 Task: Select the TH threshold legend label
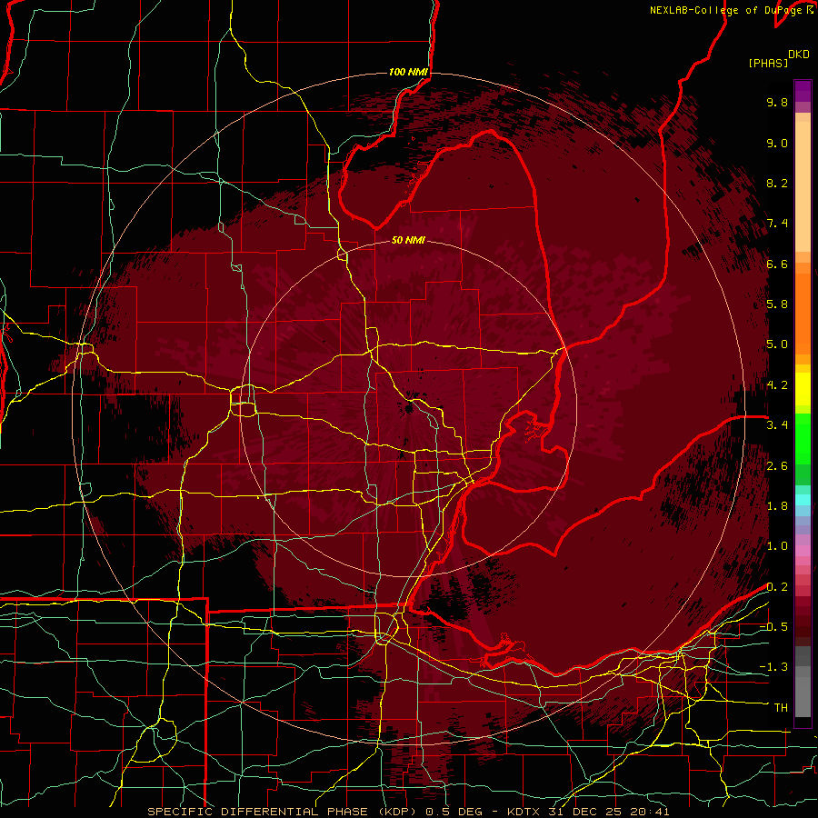(x=781, y=708)
